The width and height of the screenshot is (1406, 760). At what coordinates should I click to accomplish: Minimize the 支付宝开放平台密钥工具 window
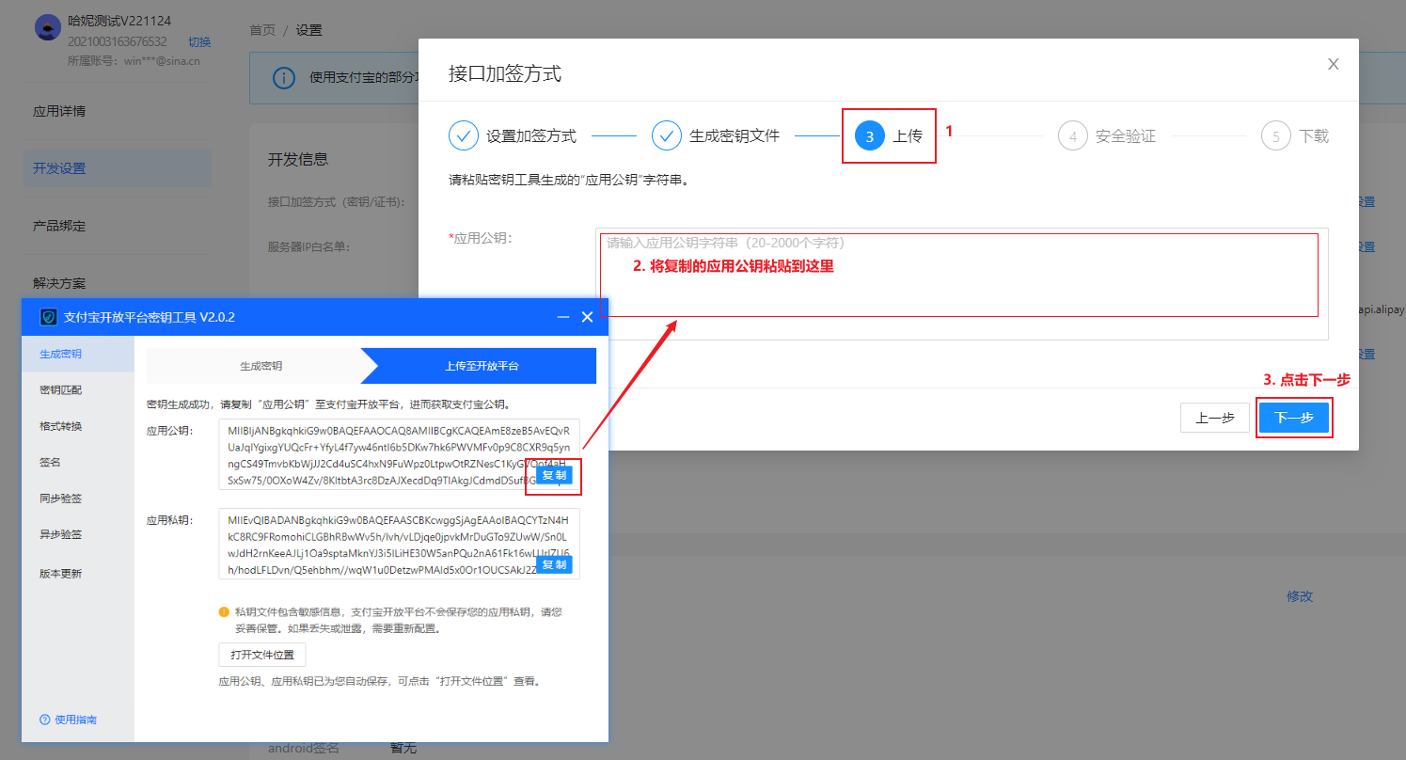pyautogui.click(x=563, y=317)
